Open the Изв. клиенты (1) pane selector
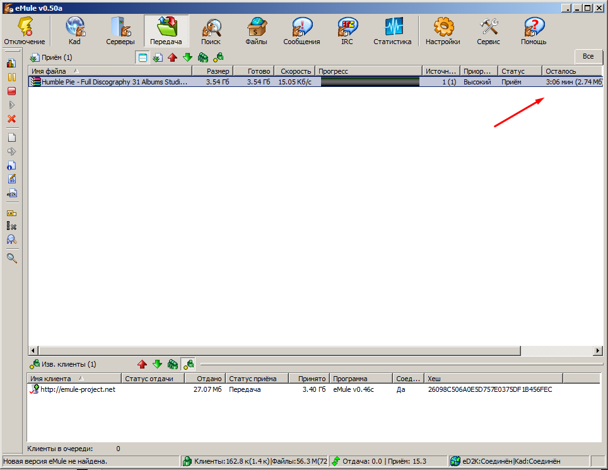The width and height of the screenshot is (608, 470). 63,364
